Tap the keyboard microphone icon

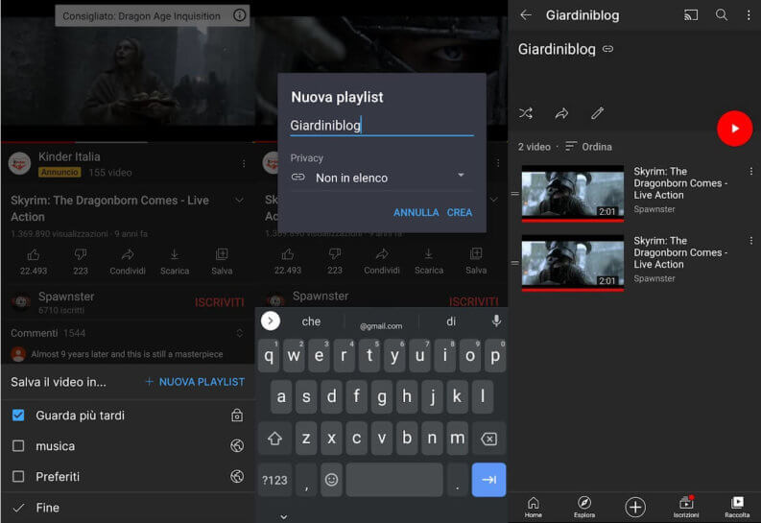496,321
